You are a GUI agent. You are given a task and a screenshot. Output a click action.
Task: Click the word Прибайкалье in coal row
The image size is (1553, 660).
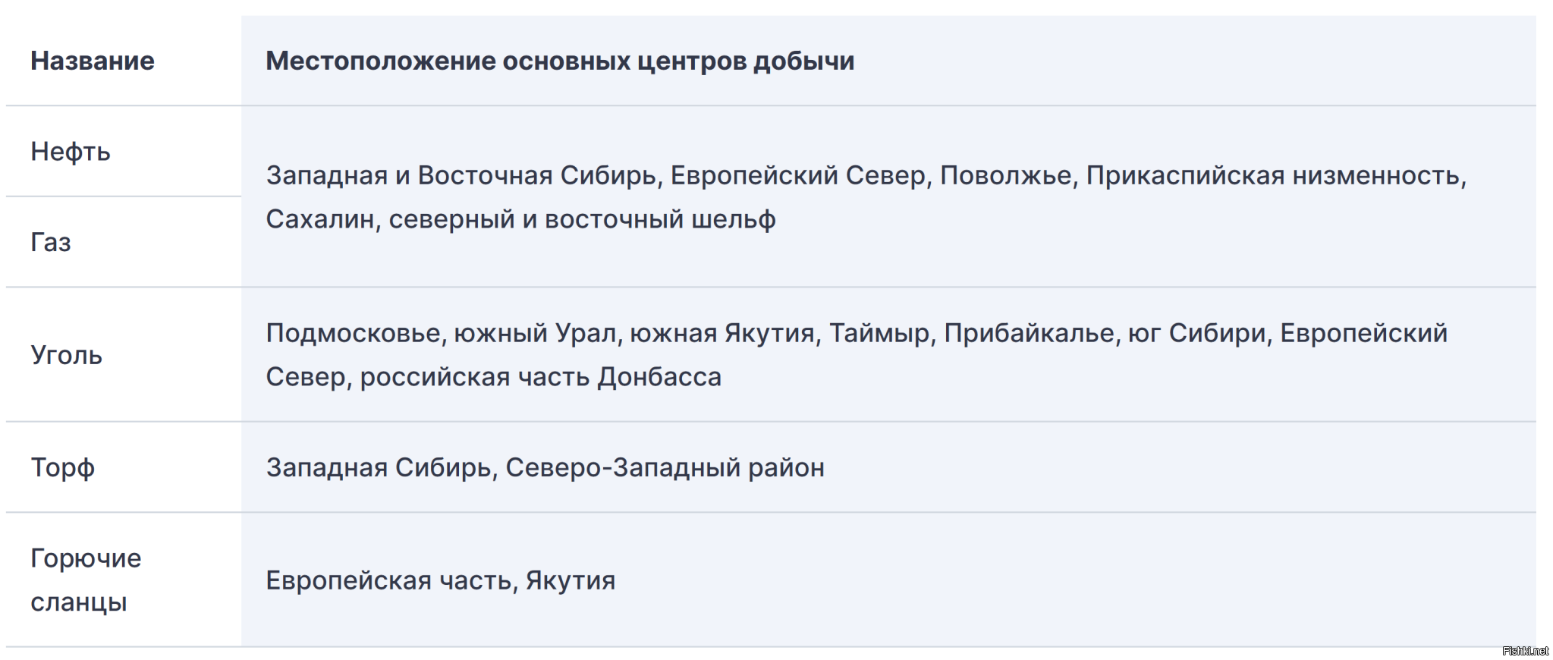coord(1029,333)
